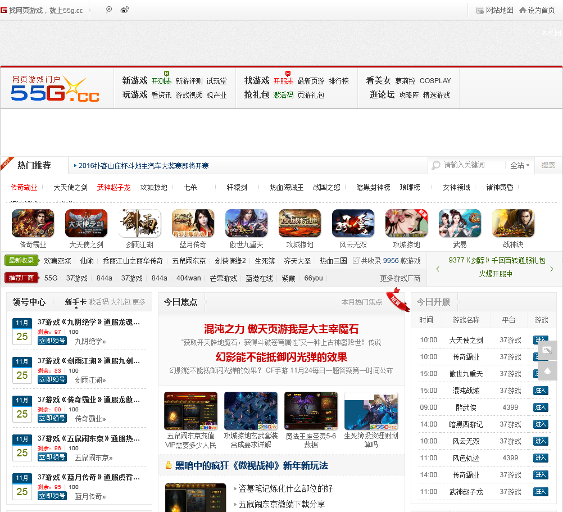Open headline 幻影能不能抵御闪光弹的效果
563x512 pixels.
pyautogui.click(x=281, y=357)
